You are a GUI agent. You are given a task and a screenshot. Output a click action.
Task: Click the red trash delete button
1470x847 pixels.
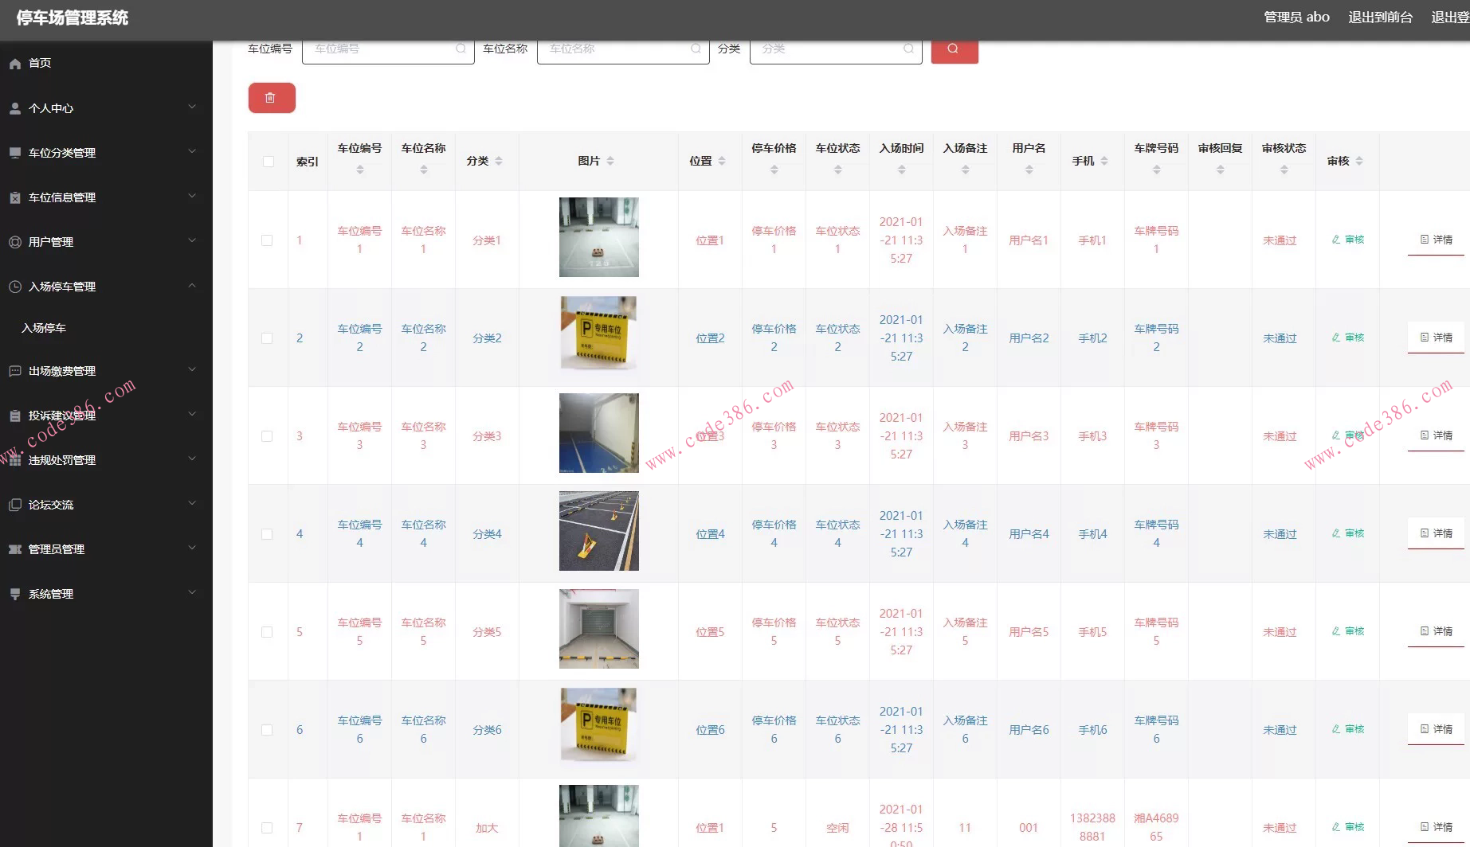coord(272,98)
